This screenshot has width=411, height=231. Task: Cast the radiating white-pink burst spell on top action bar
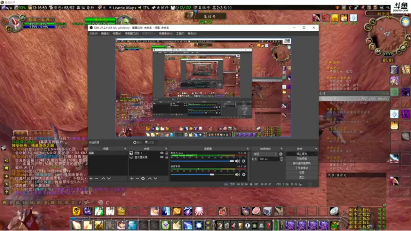(x=199, y=211)
